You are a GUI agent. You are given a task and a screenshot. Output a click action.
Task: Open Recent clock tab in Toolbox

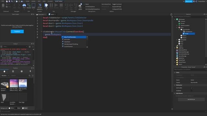tap(22, 71)
